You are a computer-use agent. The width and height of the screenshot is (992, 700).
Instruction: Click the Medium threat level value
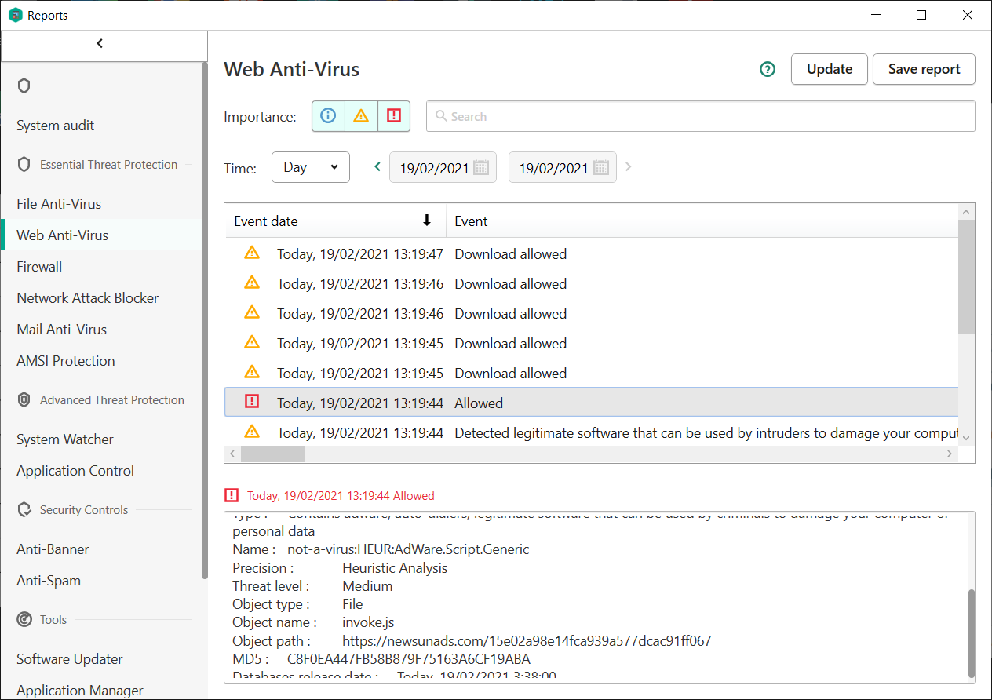coord(367,586)
